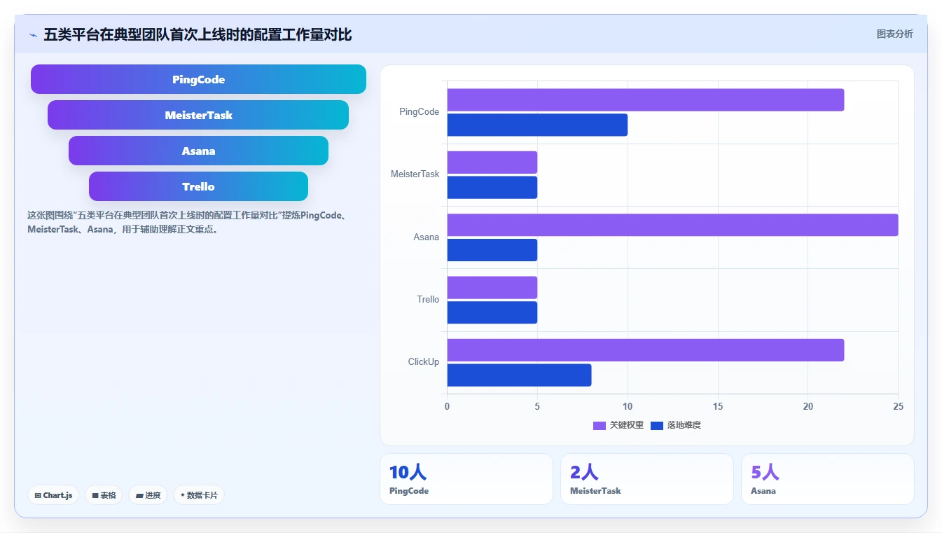This screenshot has height=533, width=942.
Task: Click the Trello y-axis label
Action: 429,299
